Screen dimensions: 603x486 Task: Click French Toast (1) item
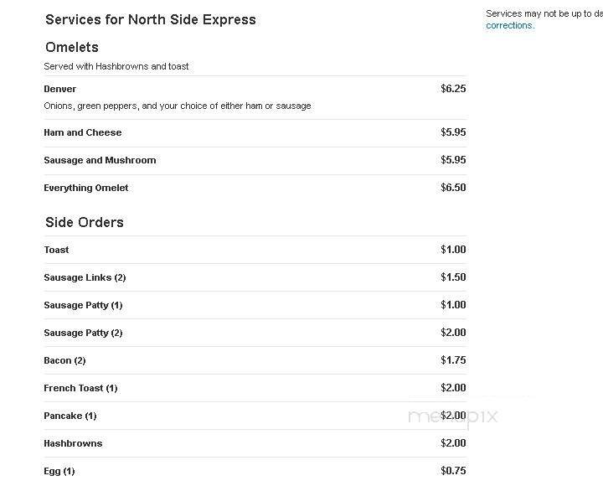[x=80, y=388]
